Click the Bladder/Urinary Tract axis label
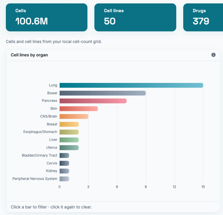 click(x=39, y=155)
